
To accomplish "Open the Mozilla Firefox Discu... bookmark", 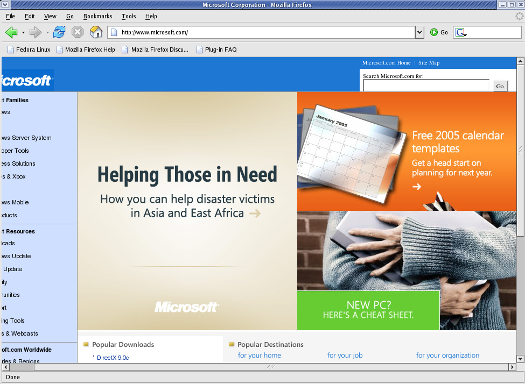I will [155, 49].
